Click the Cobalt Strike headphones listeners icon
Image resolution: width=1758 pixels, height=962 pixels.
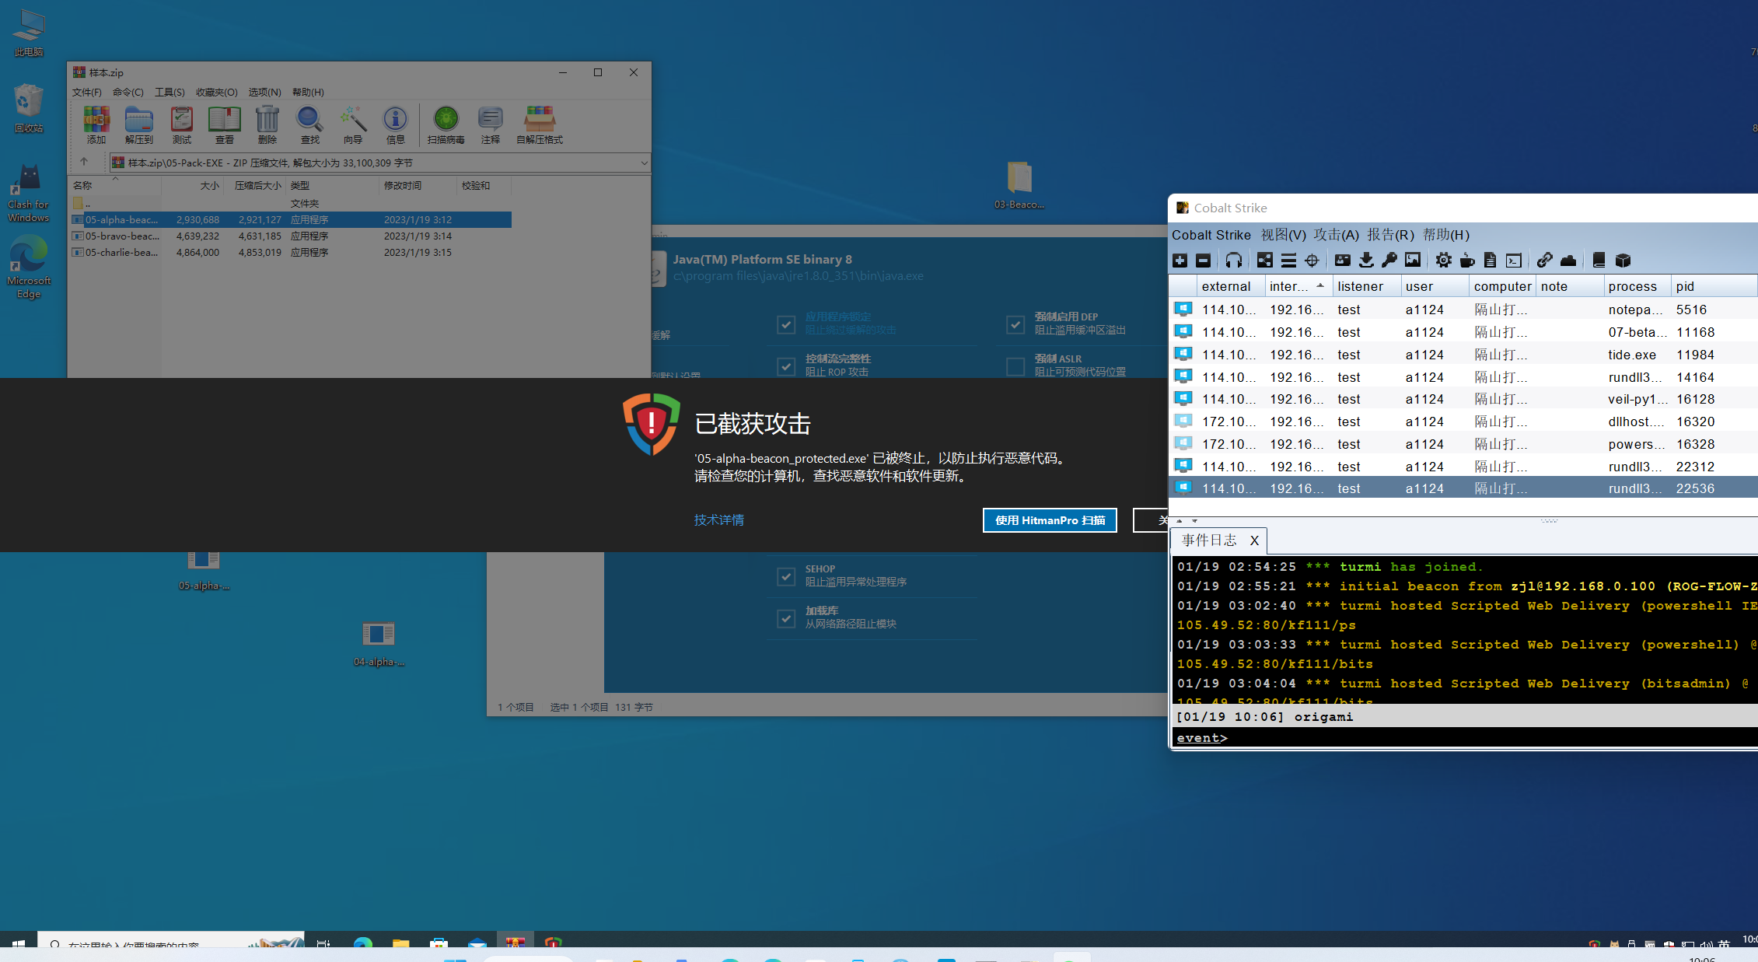(1233, 261)
